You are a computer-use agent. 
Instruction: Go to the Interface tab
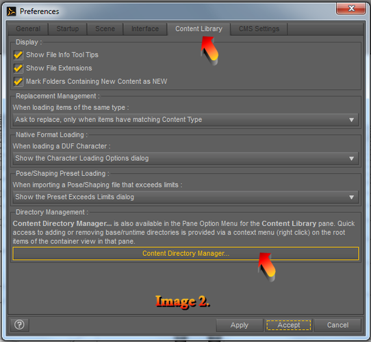click(145, 29)
